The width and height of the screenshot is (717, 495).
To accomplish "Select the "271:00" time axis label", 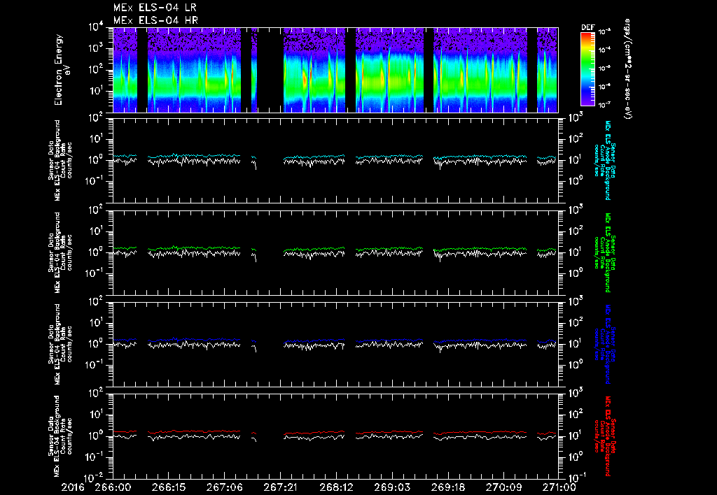I will pos(558,487).
